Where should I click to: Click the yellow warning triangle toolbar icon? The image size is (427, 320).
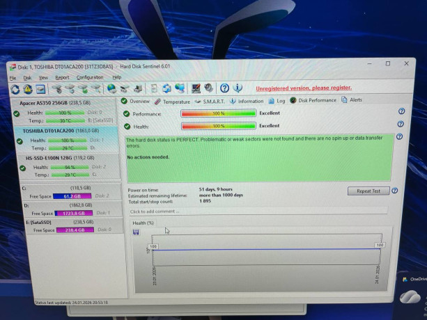point(28,89)
